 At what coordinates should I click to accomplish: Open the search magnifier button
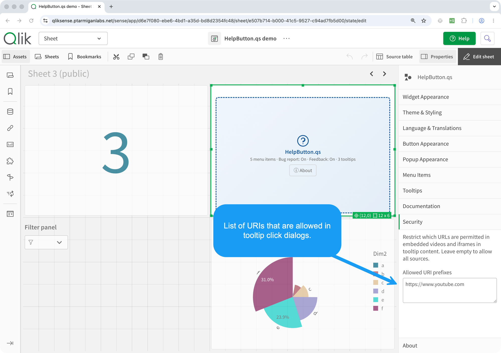coord(487,38)
